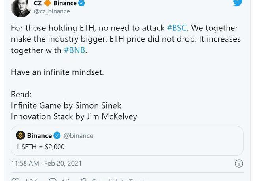Click the @cz_binance handle
This screenshot has width=253, height=181.
point(52,11)
